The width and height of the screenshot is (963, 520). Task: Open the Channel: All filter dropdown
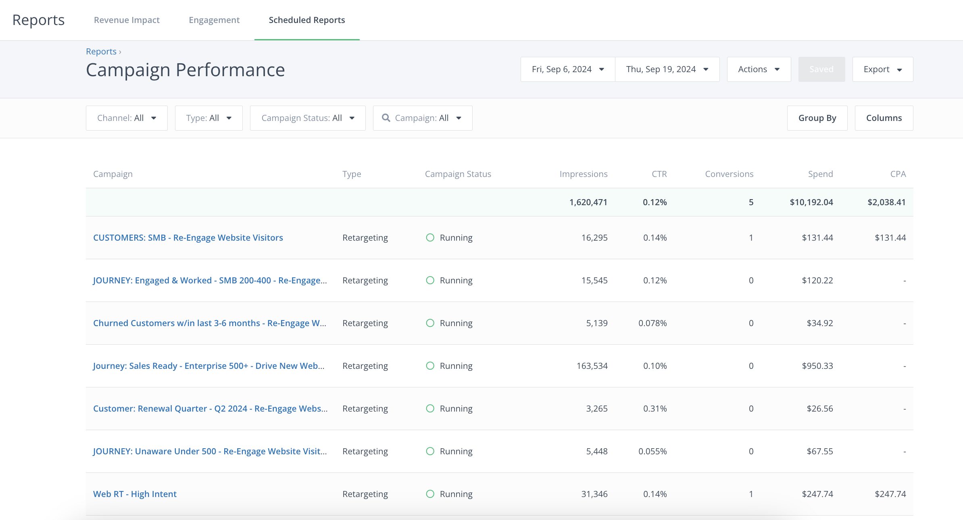click(127, 118)
